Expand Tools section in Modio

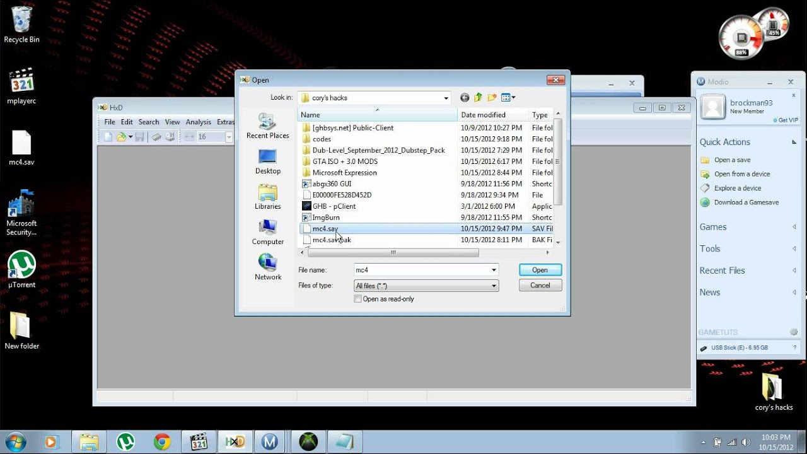click(x=794, y=248)
